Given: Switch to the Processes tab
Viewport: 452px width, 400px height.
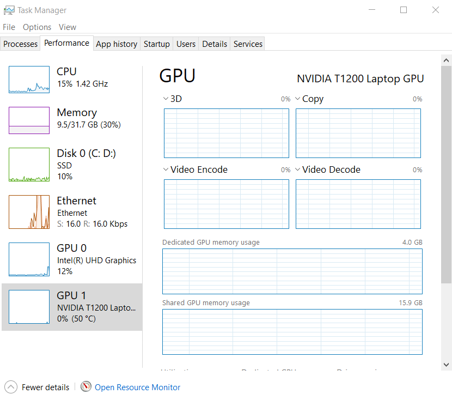Looking at the screenshot, I should pos(20,44).
